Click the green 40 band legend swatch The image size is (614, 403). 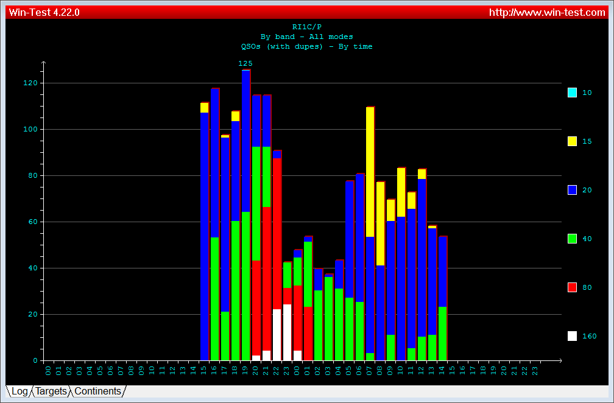click(x=572, y=239)
